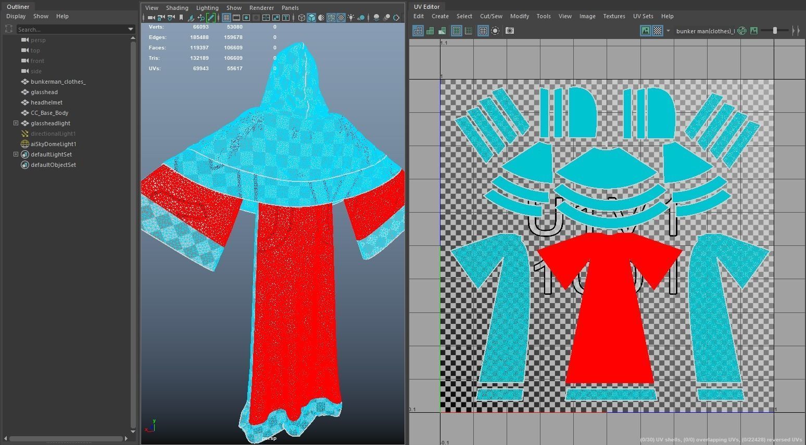Toggle Wireframe on Shaded in viewport

331,18
